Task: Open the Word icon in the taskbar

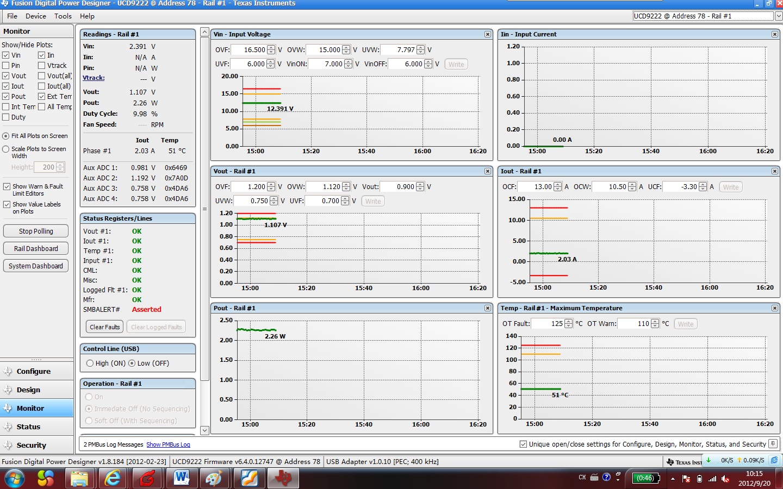Action: 181,478
